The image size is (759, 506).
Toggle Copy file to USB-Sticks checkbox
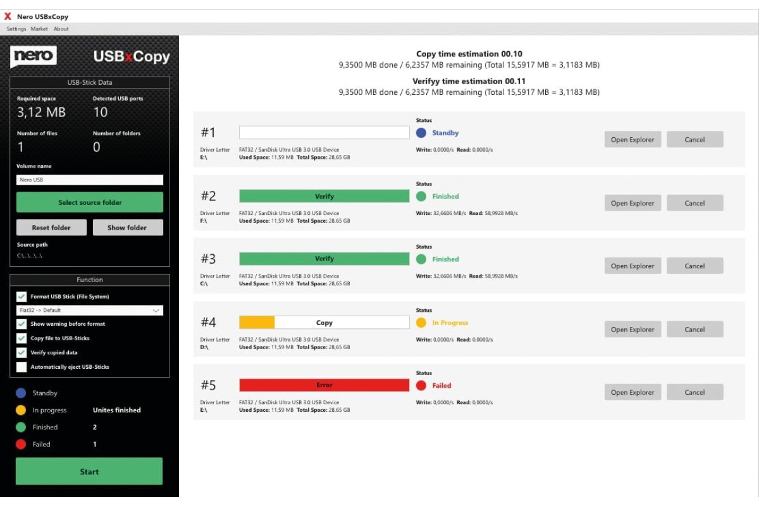point(22,338)
